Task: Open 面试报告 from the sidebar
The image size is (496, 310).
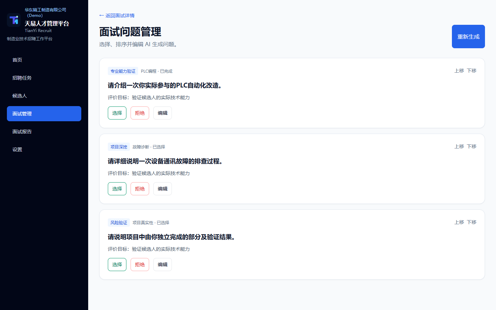Action: pos(44,132)
